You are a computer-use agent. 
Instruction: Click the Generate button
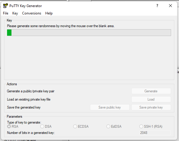[x=151, y=91]
